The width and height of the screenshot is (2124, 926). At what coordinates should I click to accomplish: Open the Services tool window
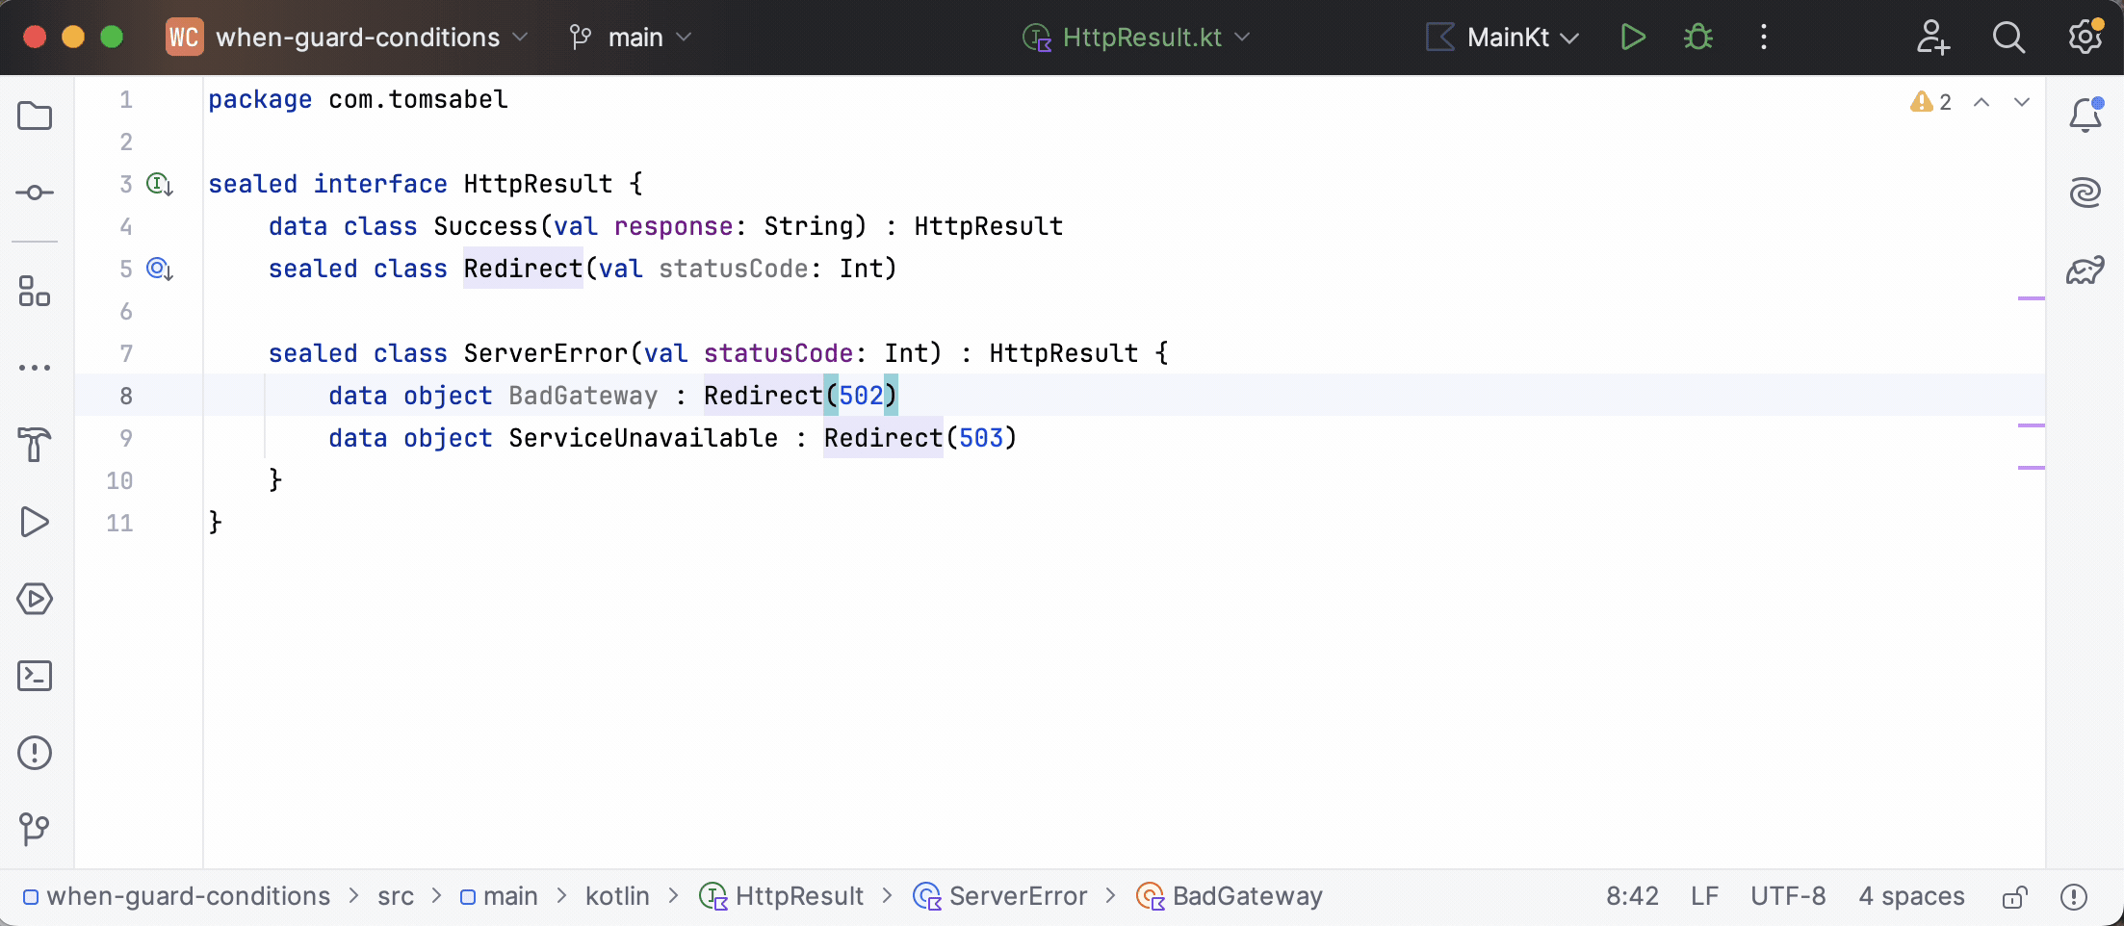pyautogui.click(x=35, y=599)
